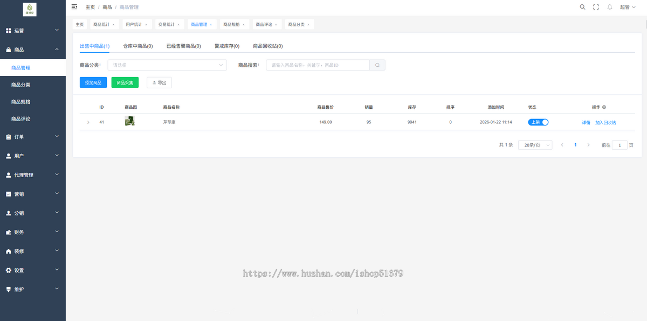Image resolution: width=647 pixels, height=321 pixels.
Task: Click 加入回收站 link for 芹萃康
Action: 605,123
